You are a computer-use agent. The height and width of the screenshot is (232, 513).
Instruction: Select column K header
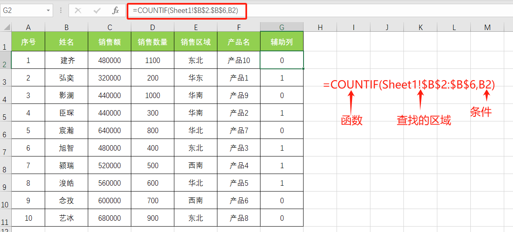click(x=420, y=28)
